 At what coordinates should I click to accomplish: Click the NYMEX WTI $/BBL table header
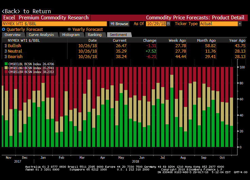click(24, 40)
